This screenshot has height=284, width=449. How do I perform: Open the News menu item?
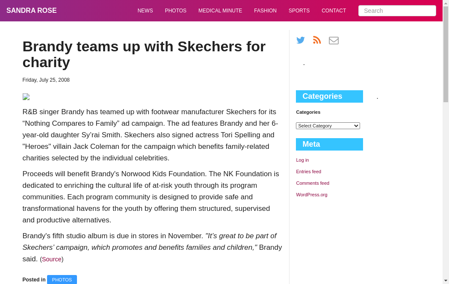click(x=145, y=11)
